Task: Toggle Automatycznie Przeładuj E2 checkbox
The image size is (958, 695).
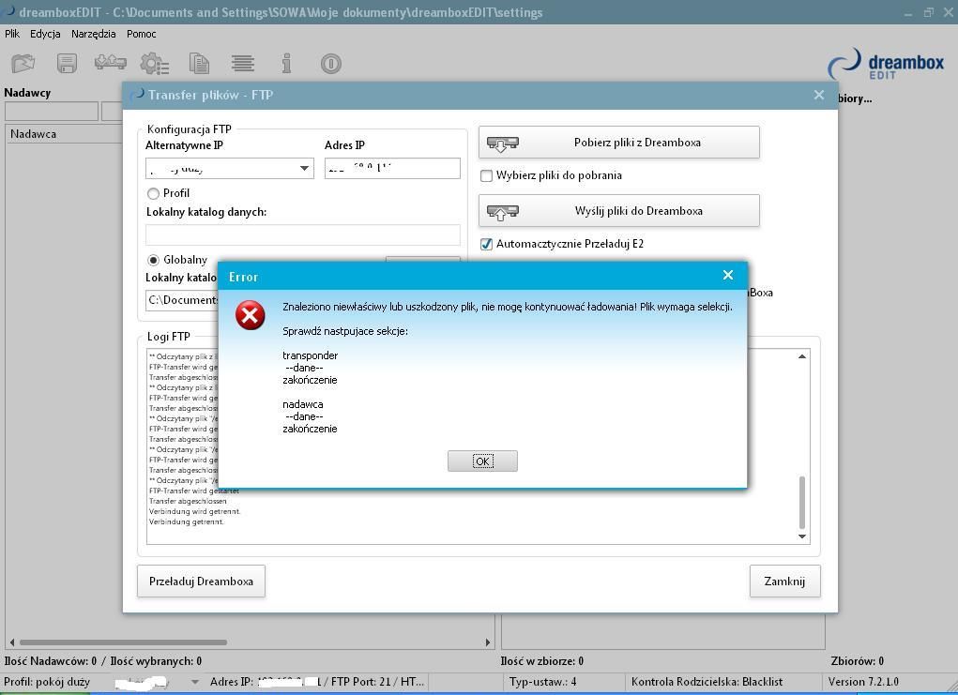Action: [x=486, y=244]
